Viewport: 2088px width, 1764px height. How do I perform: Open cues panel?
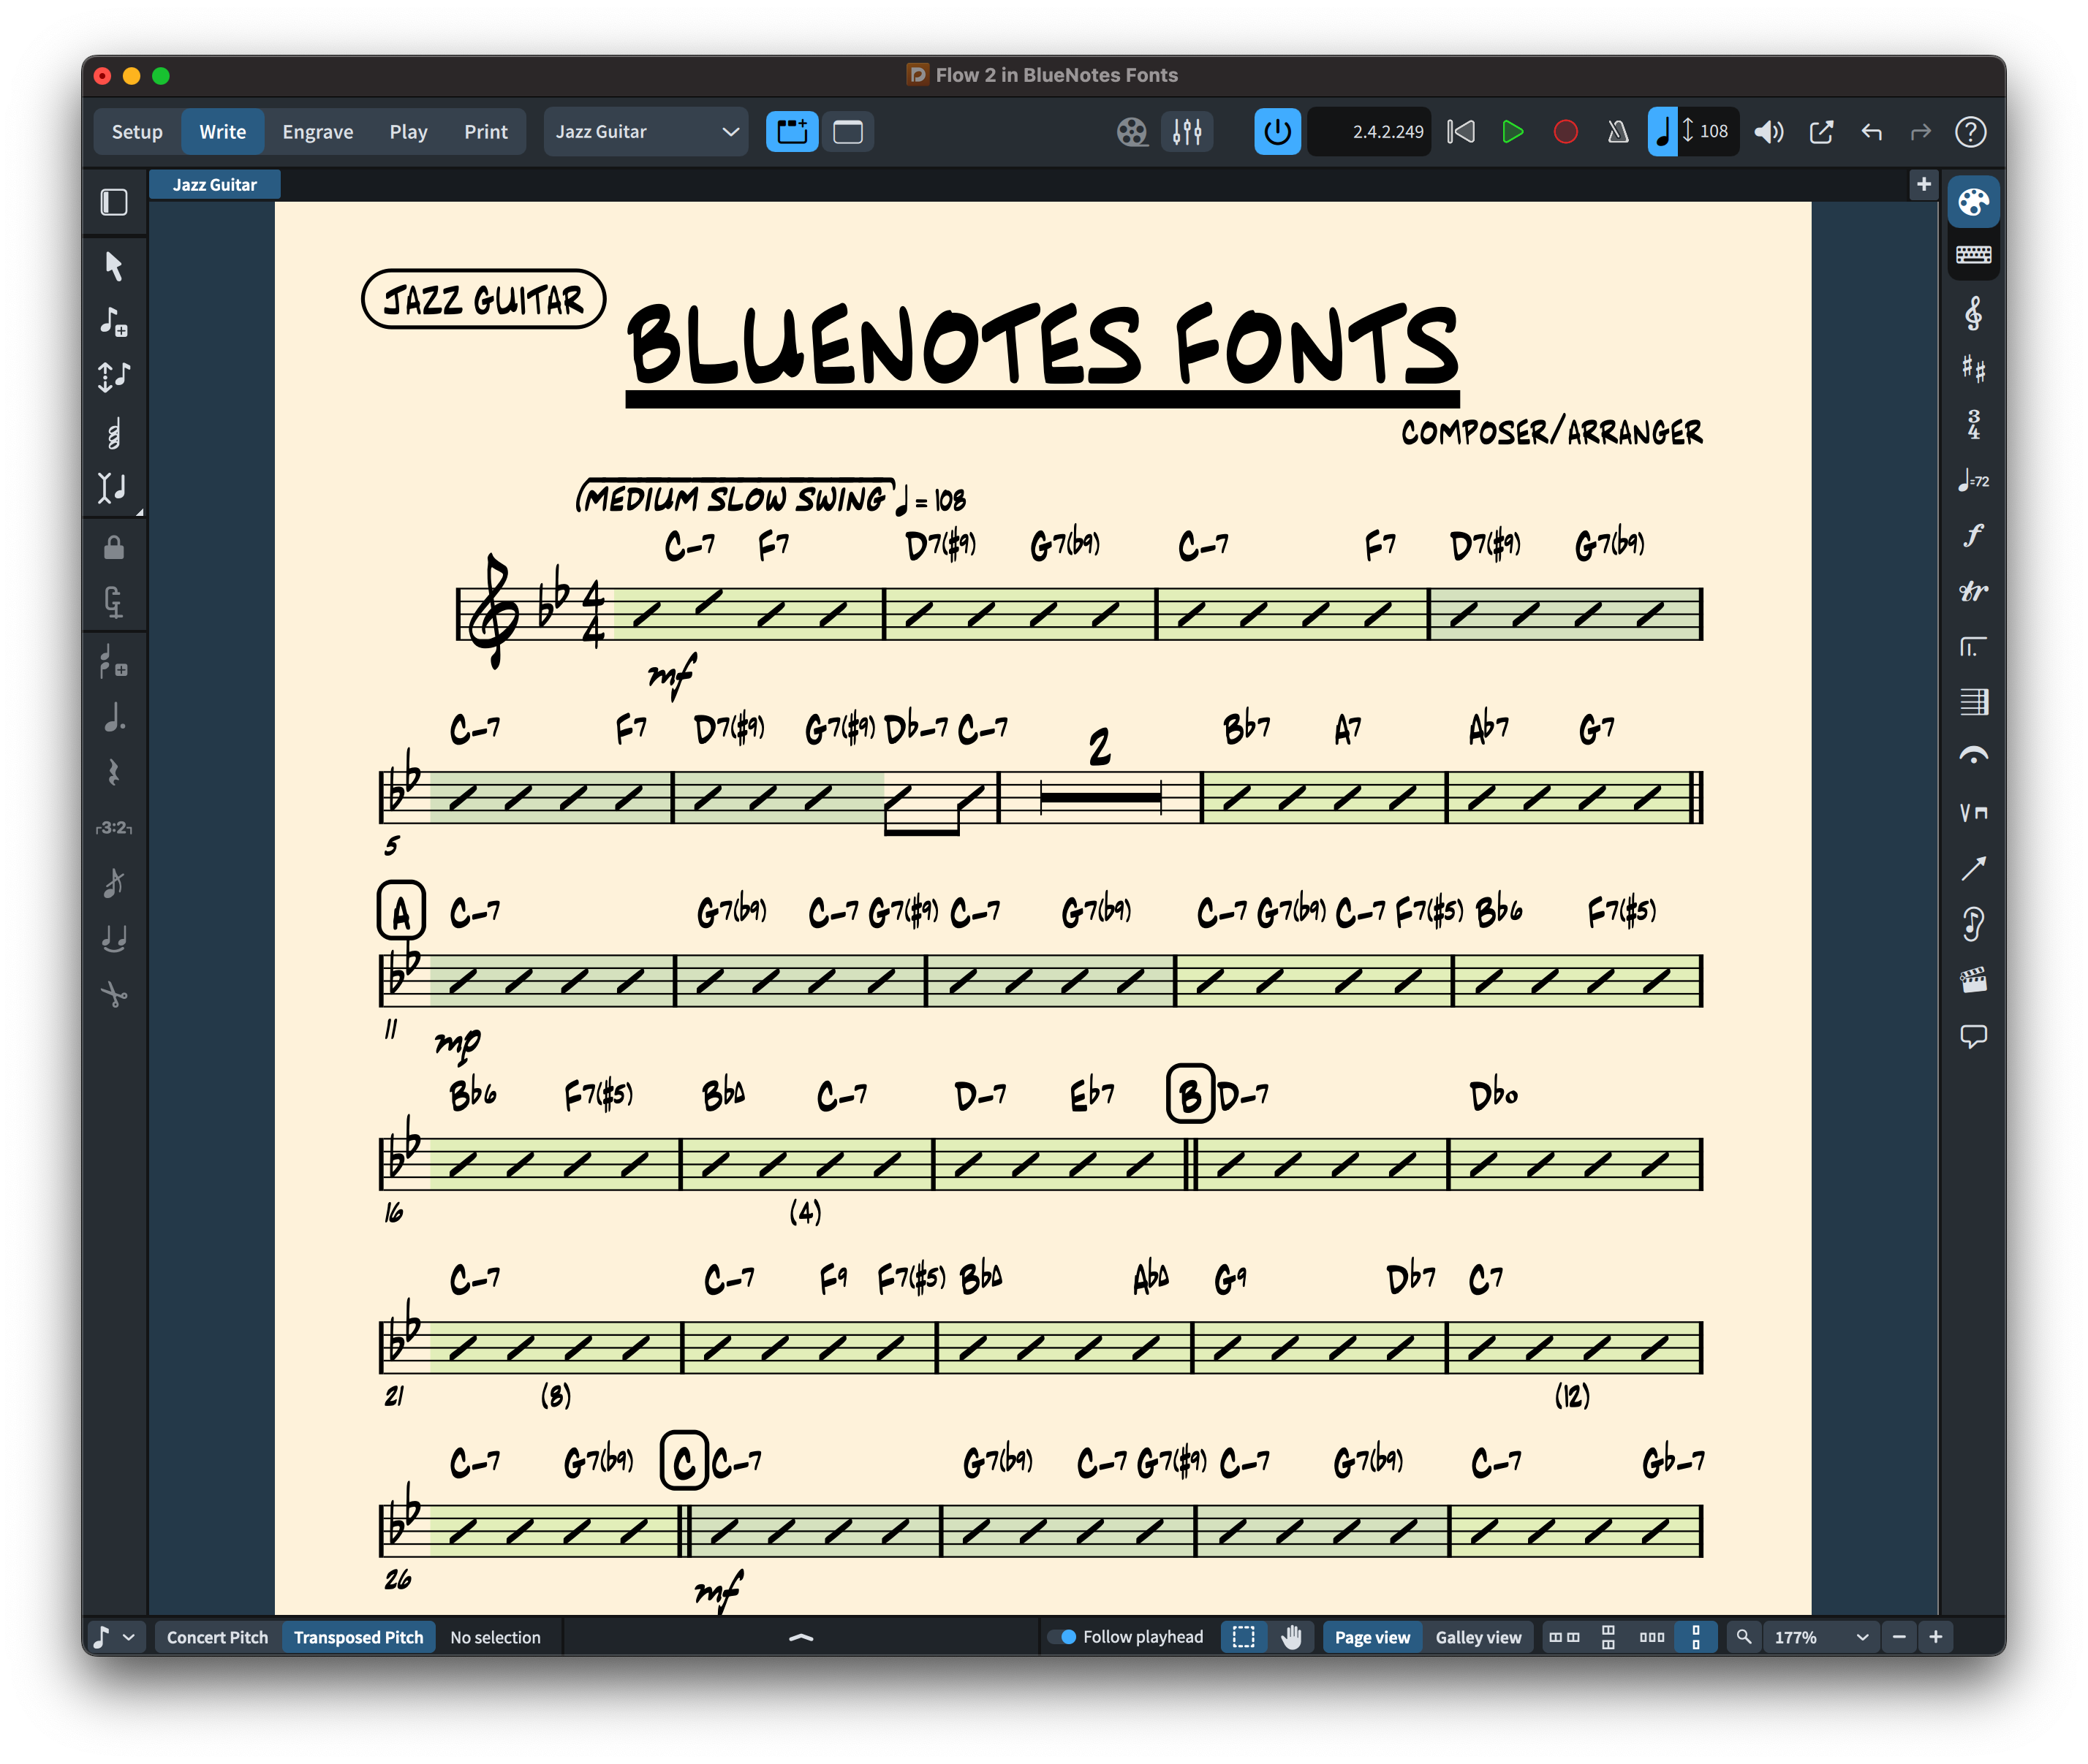1973,923
